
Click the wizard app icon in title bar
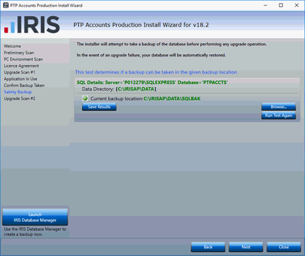click(x=5, y=5)
